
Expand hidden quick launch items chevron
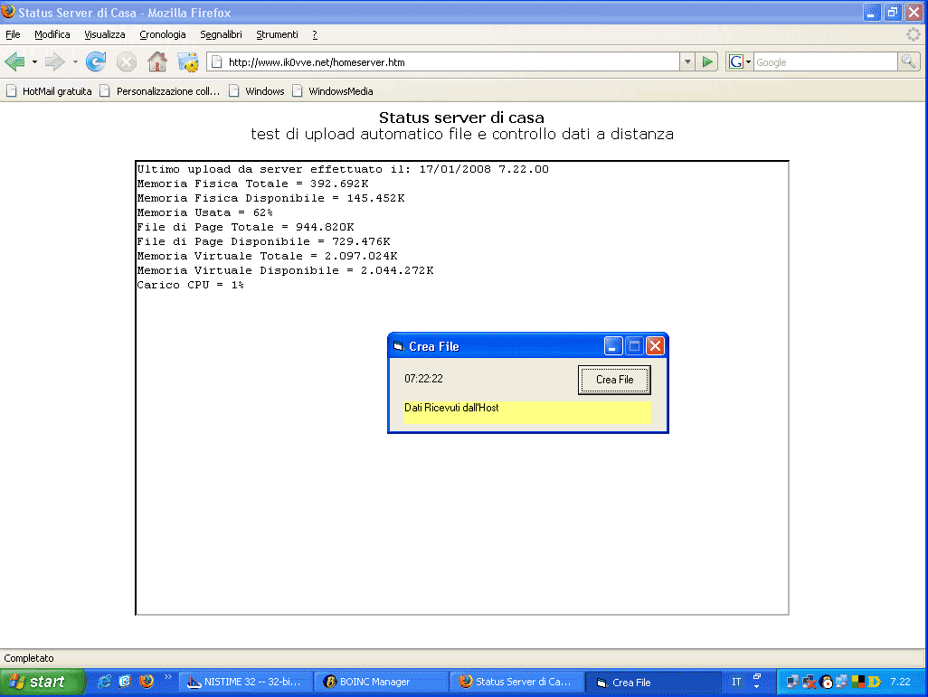pyautogui.click(x=167, y=677)
